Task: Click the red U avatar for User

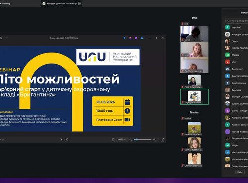Action: [x=228, y=62]
